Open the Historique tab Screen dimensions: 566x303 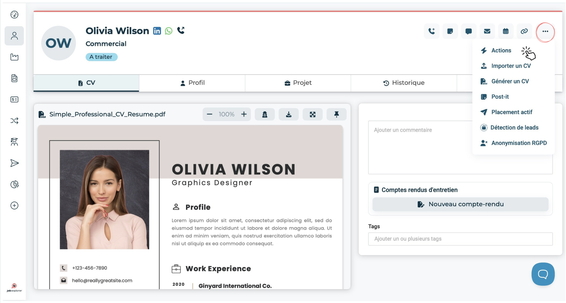[404, 83]
